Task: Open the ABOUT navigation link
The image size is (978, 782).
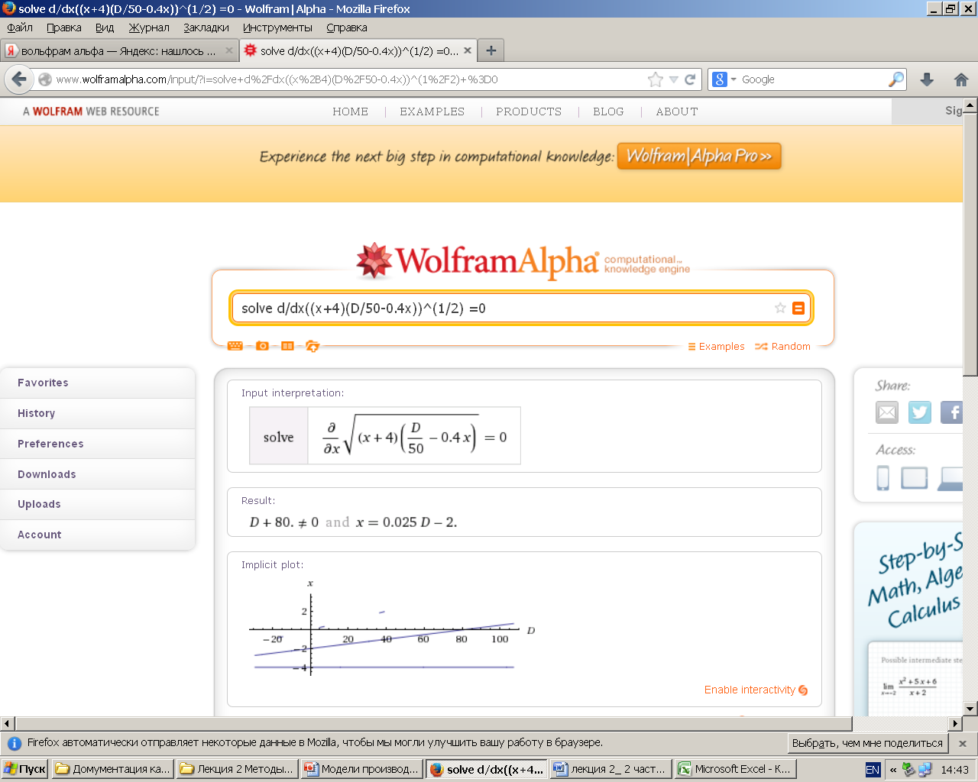Action: click(677, 111)
